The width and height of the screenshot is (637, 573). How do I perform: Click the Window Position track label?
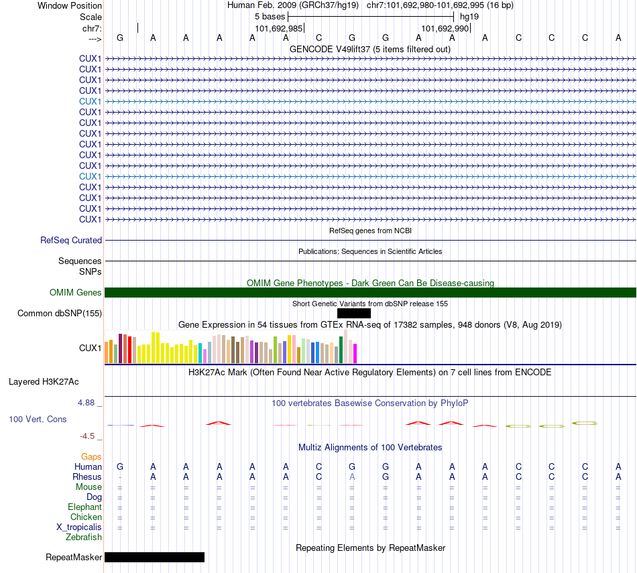point(70,5)
